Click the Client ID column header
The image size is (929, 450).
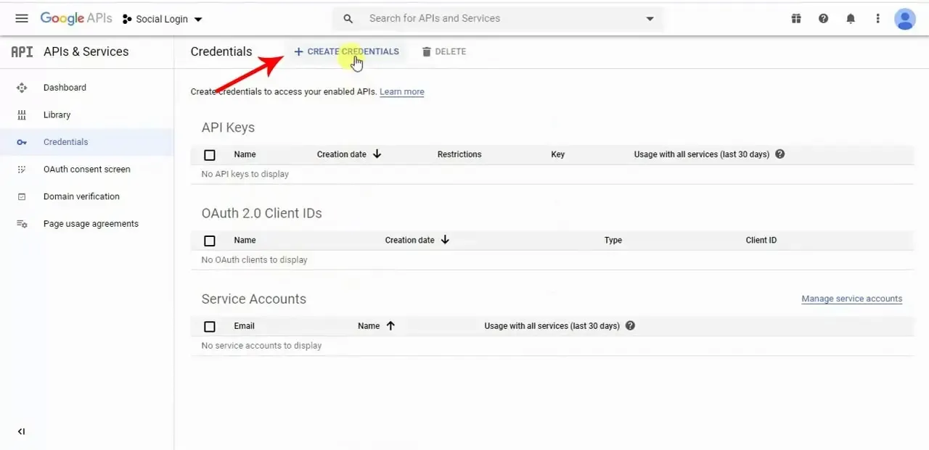point(761,241)
